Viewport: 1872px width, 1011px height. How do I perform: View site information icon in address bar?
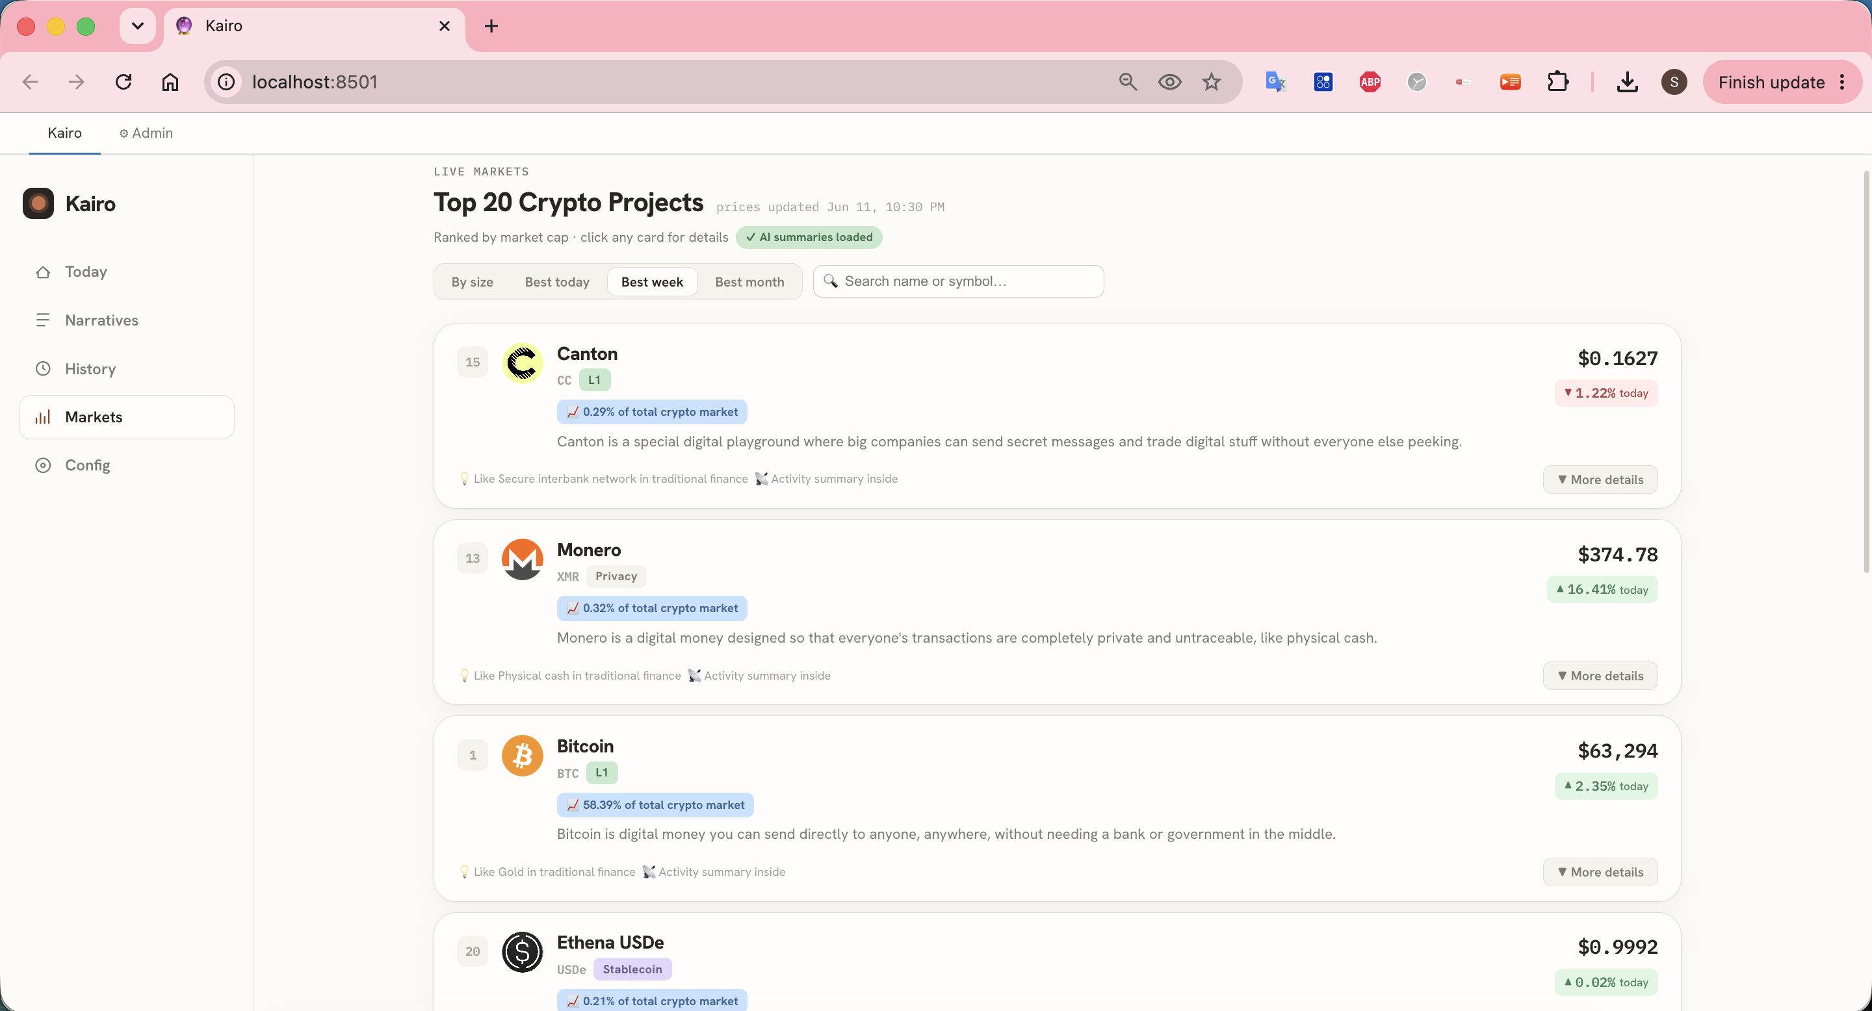[x=226, y=82]
